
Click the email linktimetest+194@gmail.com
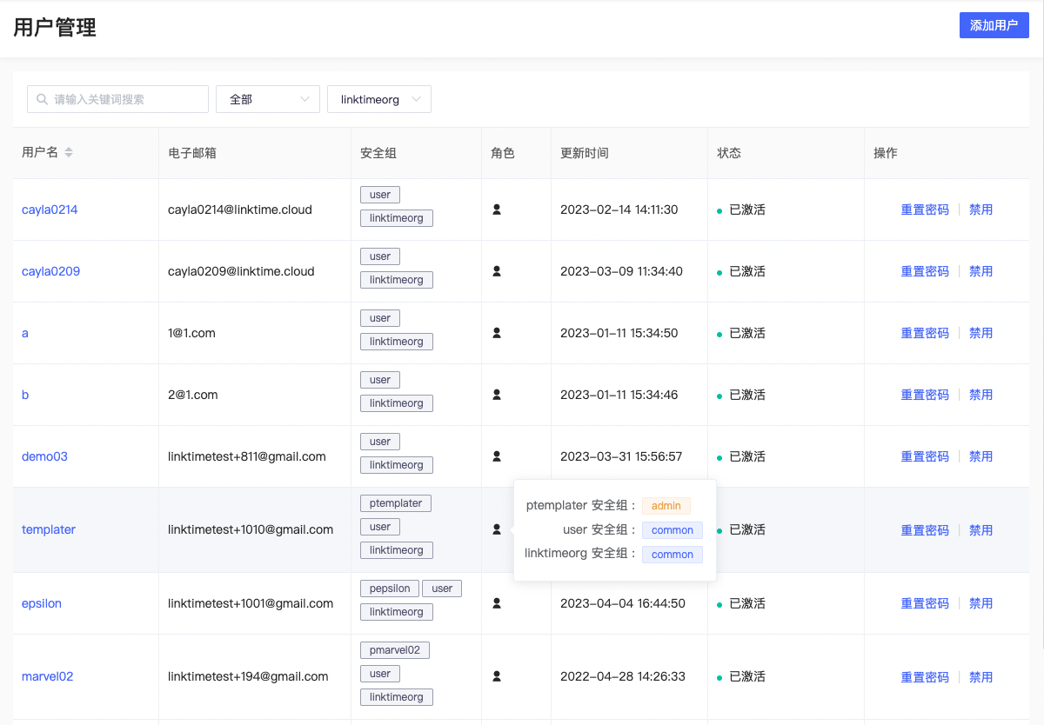coord(248,676)
